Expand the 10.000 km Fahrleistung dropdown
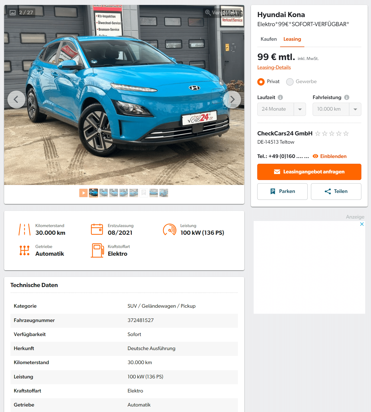 337,109
